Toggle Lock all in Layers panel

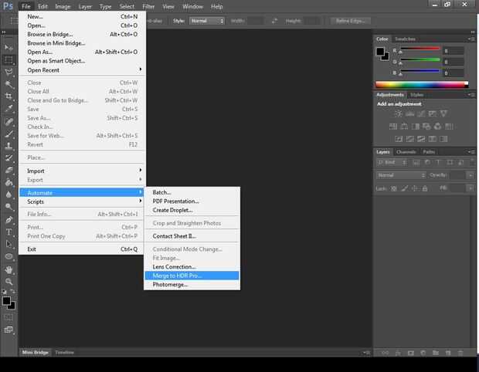(x=425, y=188)
